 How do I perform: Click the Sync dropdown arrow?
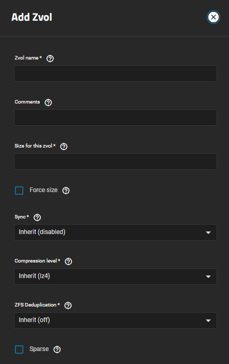(x=208, y=232)
